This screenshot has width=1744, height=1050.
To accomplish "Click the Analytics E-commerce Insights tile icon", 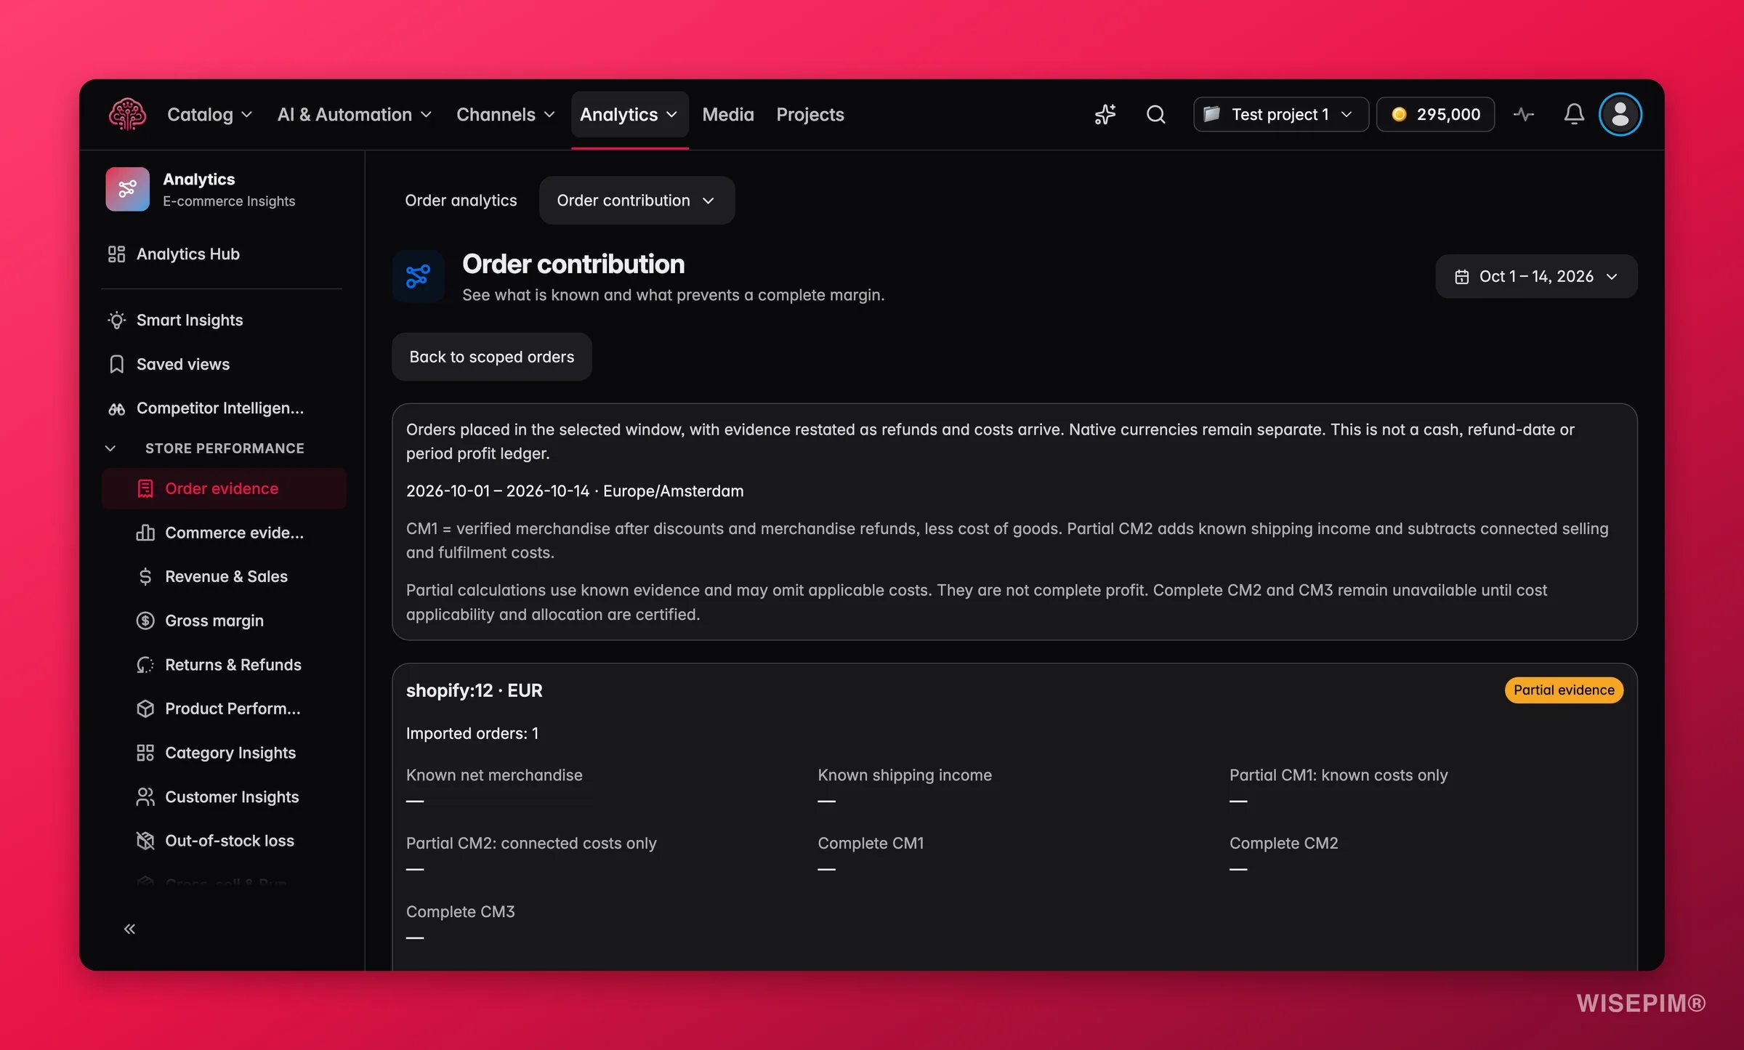I will (x=127, y=189).
